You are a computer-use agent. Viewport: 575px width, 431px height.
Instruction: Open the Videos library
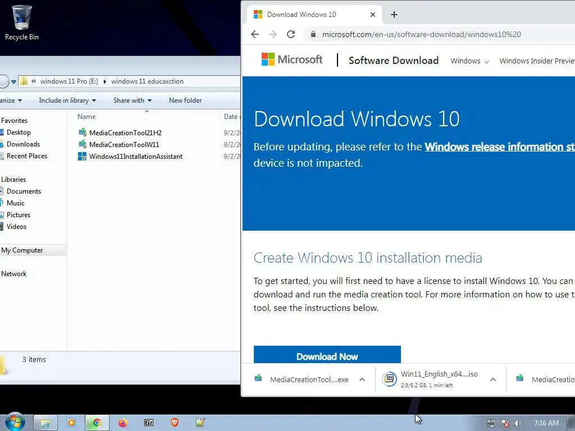point(16,227)
